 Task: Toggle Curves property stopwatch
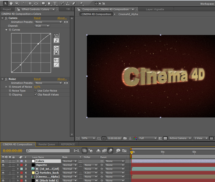pos(10,30)
